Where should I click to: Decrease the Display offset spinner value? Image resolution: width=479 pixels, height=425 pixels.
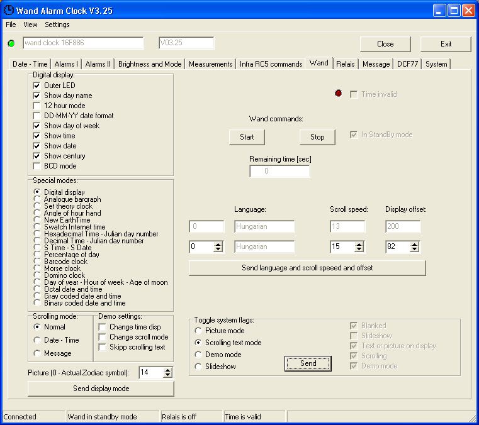click(x=414, y=249)
